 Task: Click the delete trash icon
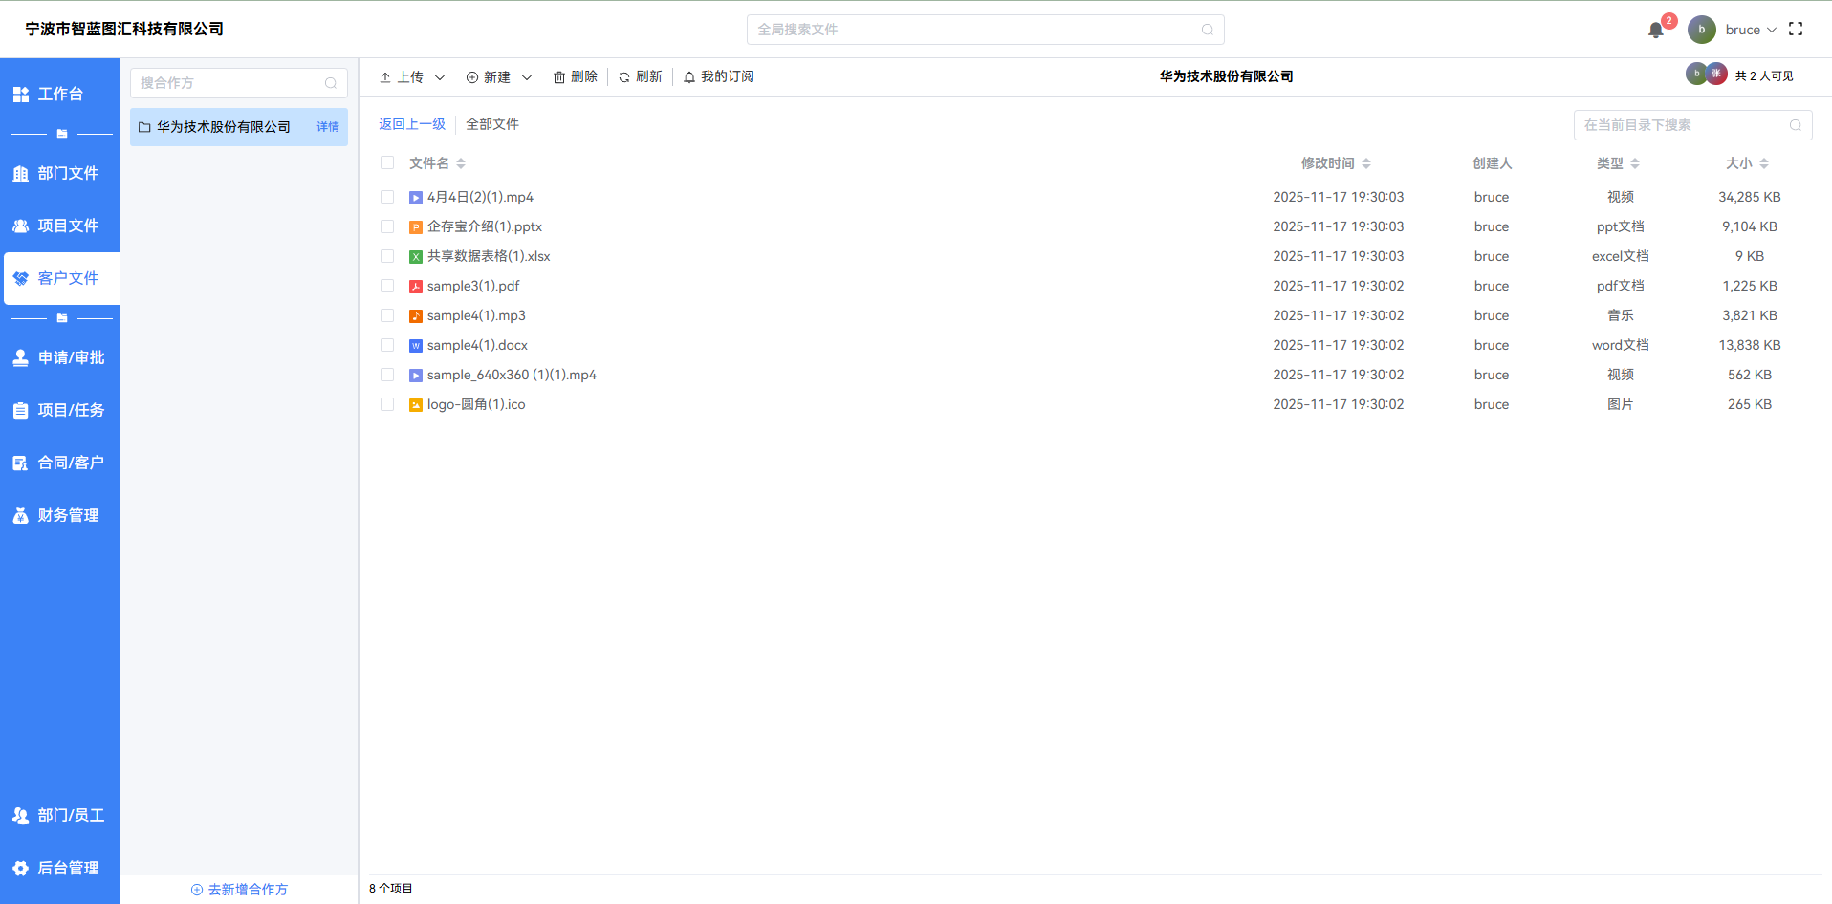pos(559,77)
